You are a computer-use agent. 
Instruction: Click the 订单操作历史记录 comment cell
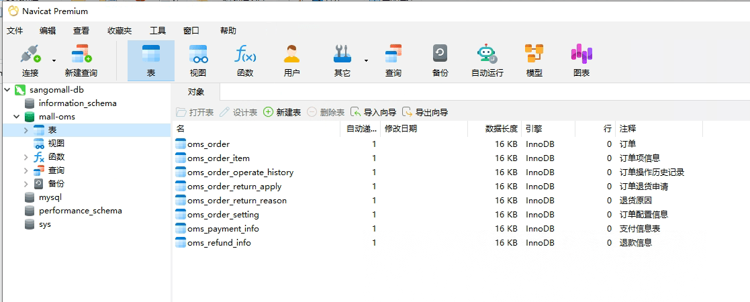click(652, 172)
